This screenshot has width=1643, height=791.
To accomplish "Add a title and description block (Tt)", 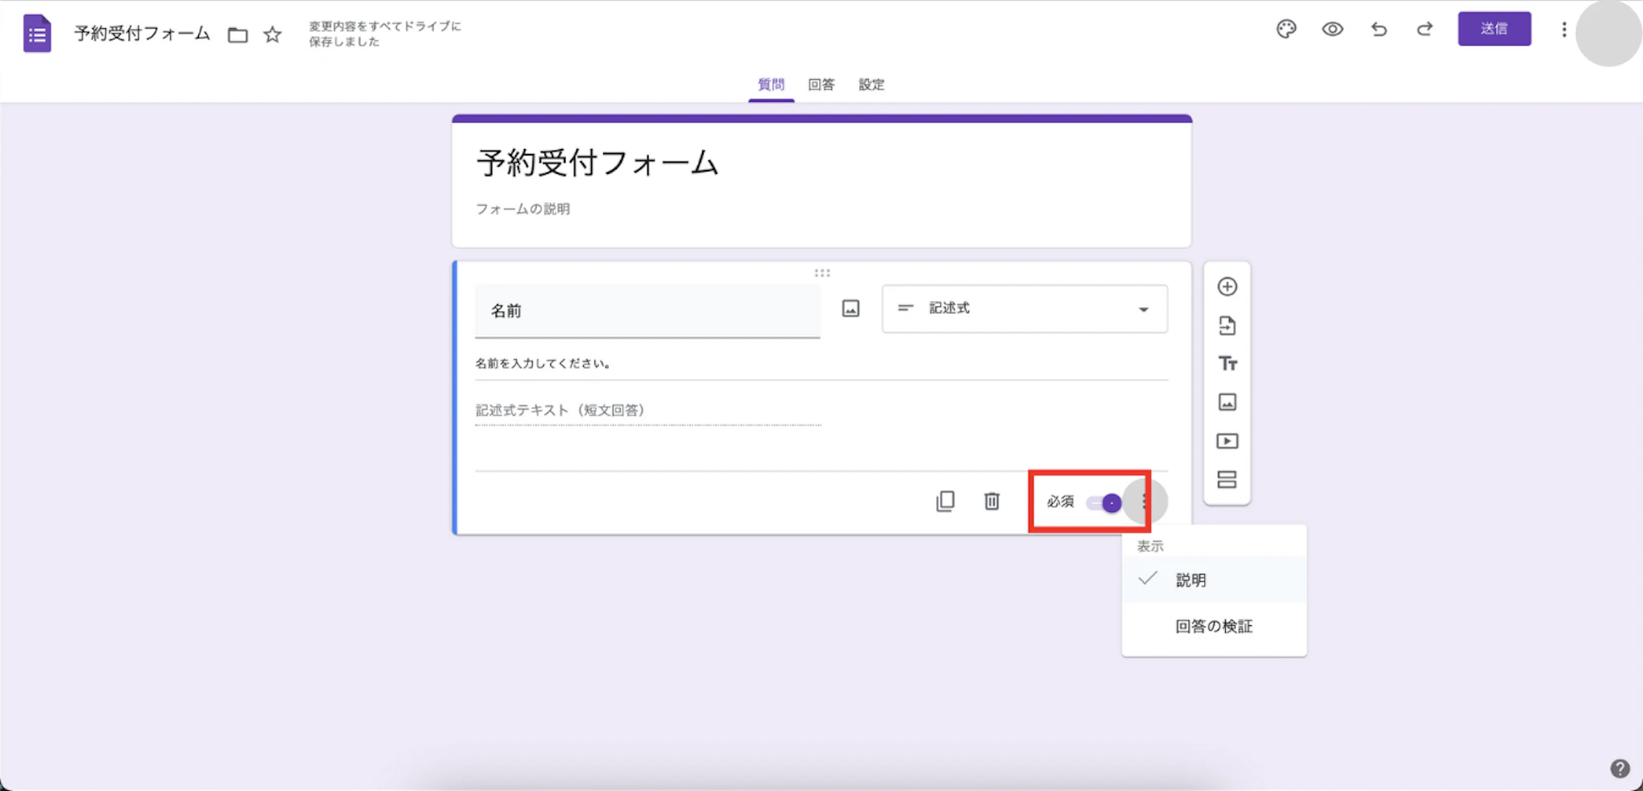I will (1227, 364).
